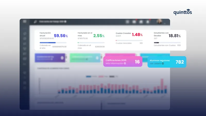Click the Facturado en el mes progress bar
This screenshot has height=116, width=206.
tap(91, 43)
